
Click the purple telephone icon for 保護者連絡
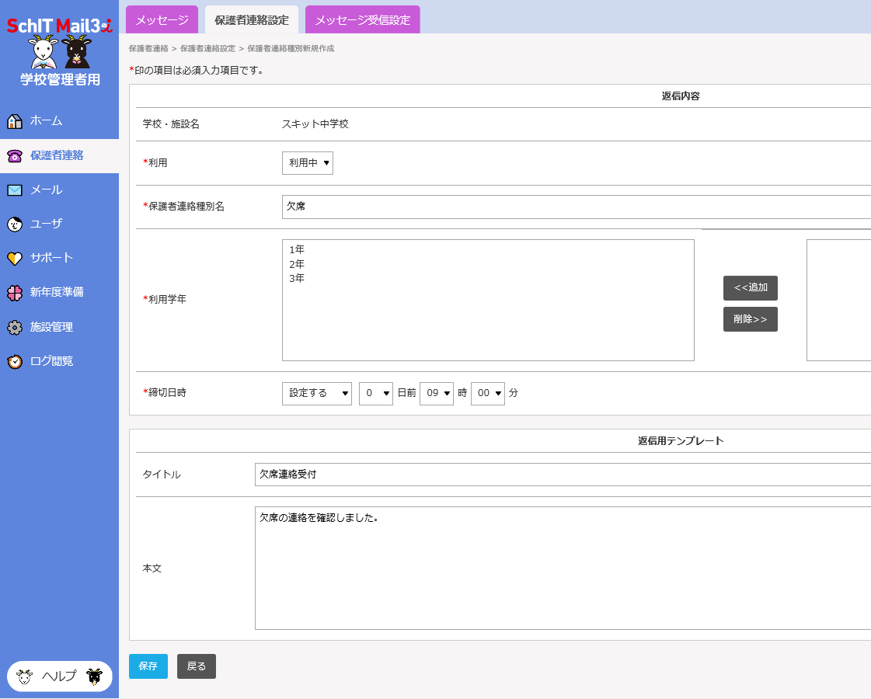tap(14, 155)
